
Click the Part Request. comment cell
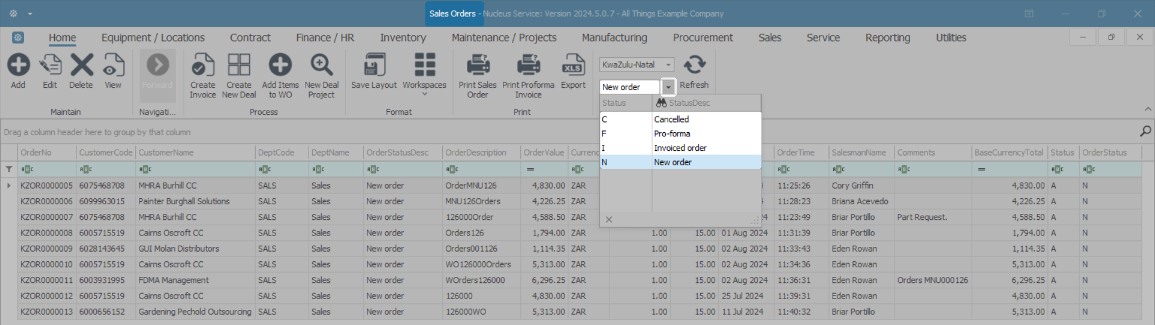(932, 217)
